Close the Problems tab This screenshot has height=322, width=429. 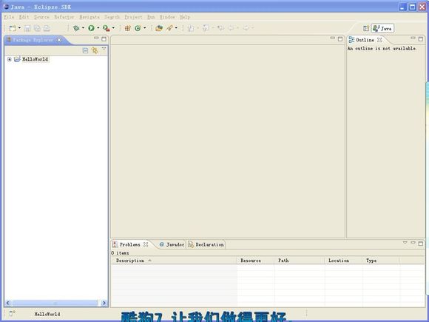coord(146,244)
